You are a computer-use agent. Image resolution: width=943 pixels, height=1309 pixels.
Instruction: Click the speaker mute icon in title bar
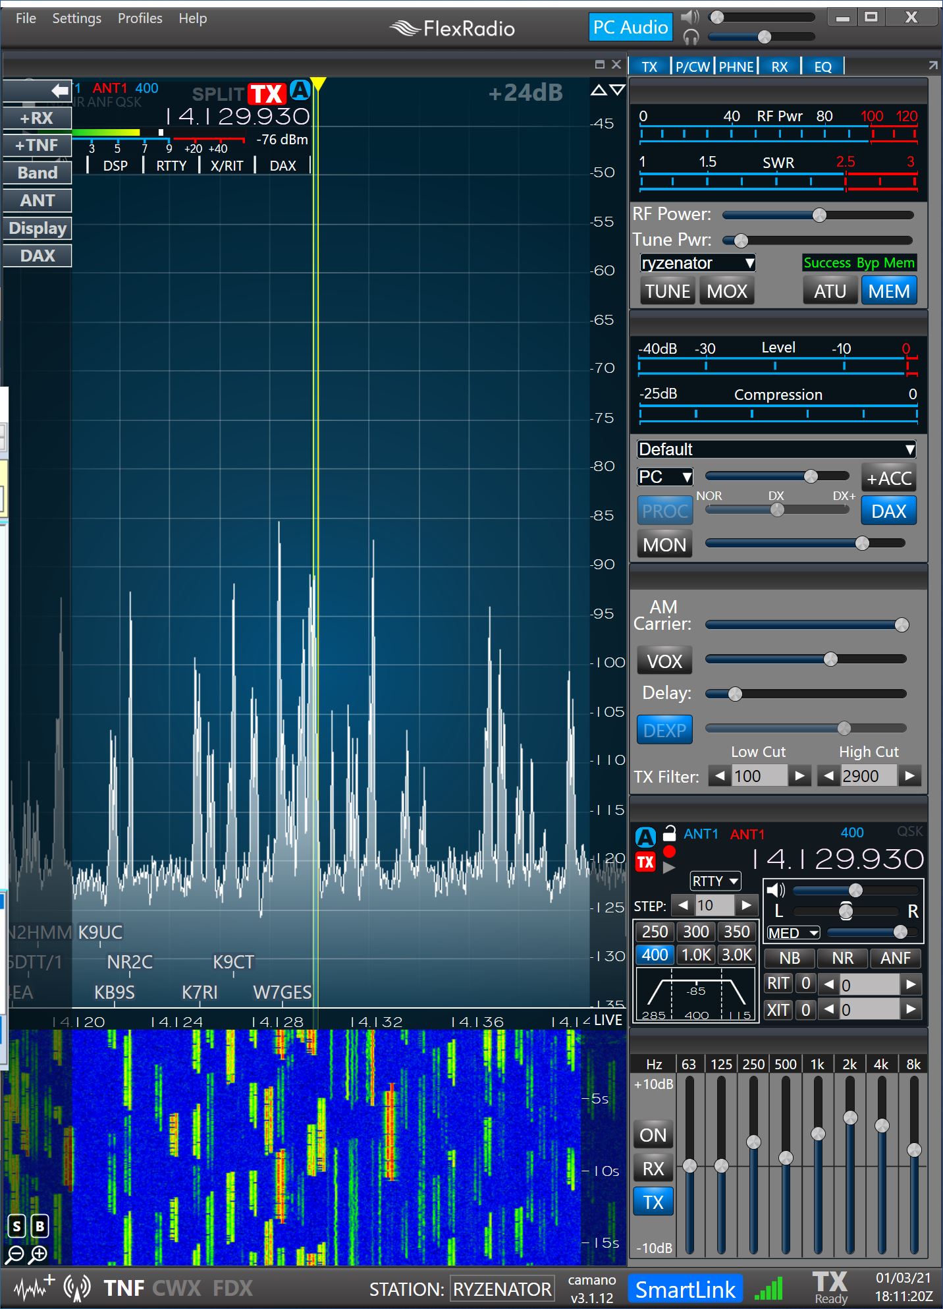[690, 17]
